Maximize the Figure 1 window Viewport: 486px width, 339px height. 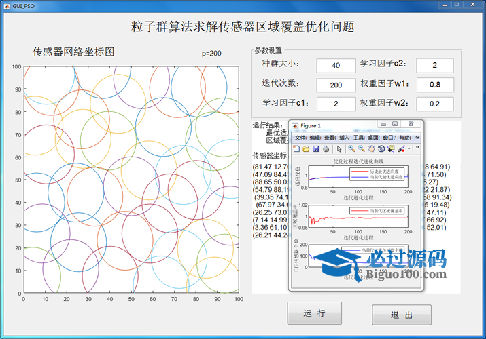395,124
